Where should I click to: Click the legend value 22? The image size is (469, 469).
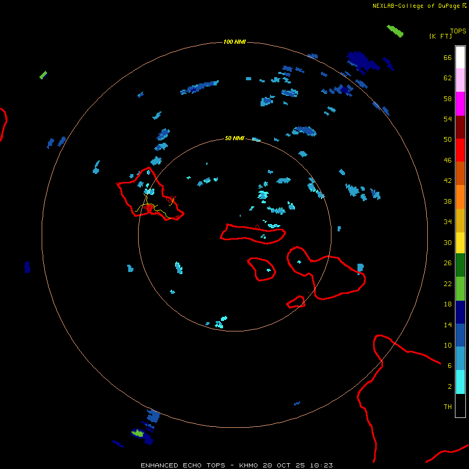click(448, 283)
